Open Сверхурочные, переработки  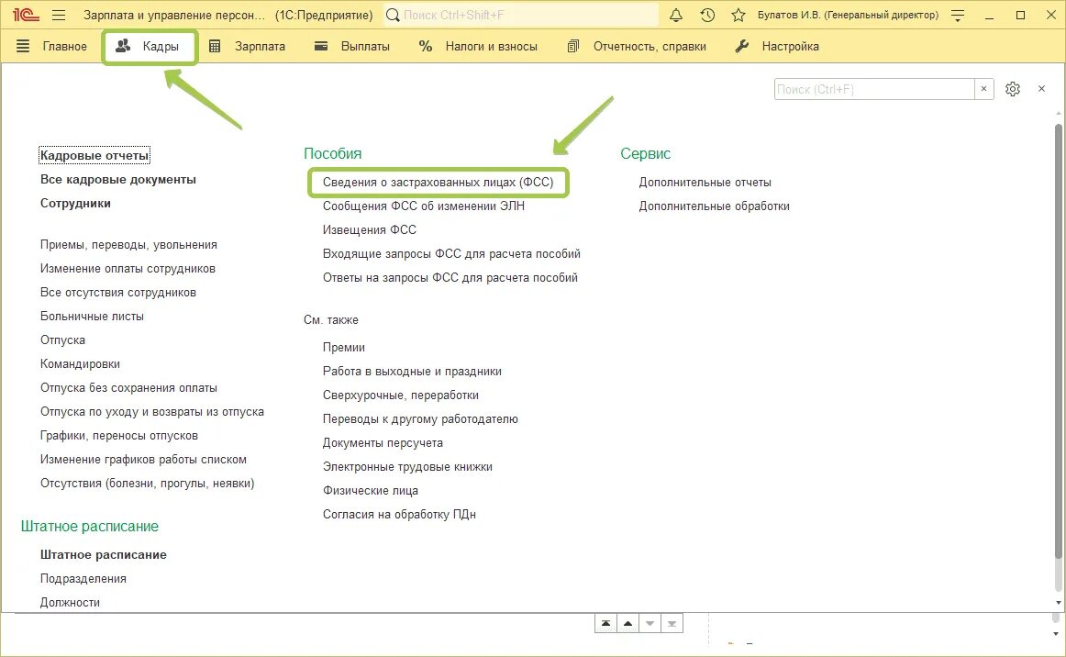pos(400,395)
